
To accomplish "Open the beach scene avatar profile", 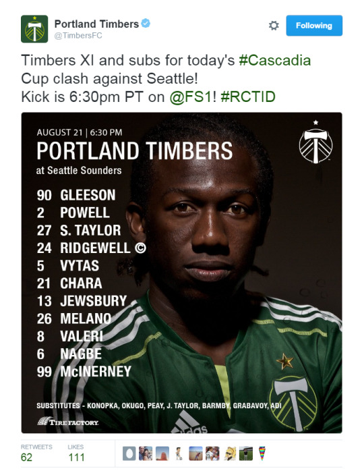I will point(195,453).
